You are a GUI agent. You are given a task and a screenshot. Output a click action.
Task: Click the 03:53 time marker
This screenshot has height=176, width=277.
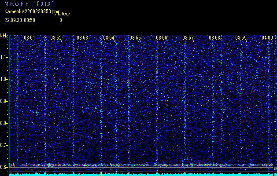(x=82, y=38)
